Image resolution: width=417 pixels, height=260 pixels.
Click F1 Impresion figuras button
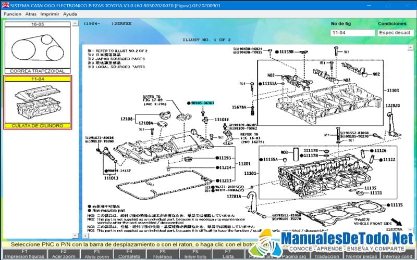24,254
